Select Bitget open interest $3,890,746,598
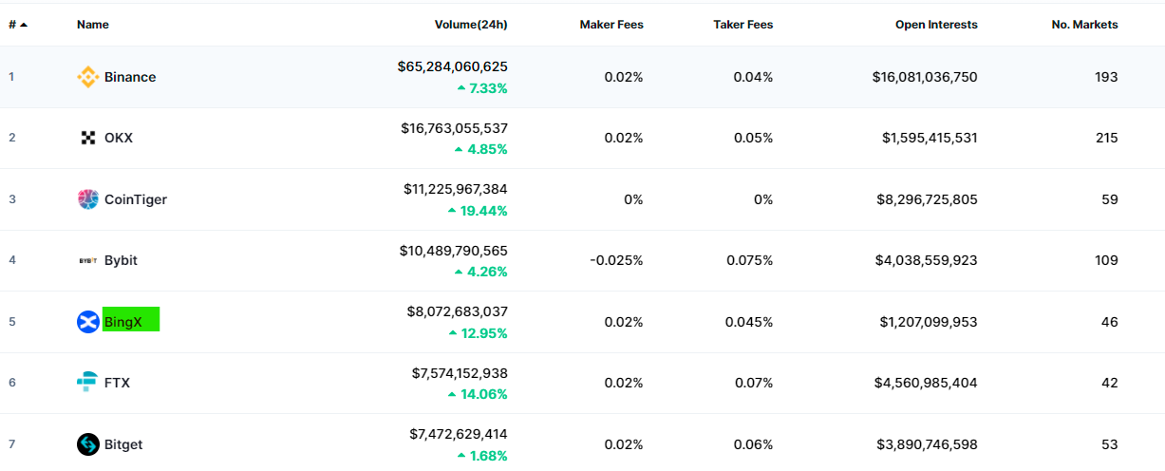Viewport: 1165px width, 471px height. [x=927, y=444]
